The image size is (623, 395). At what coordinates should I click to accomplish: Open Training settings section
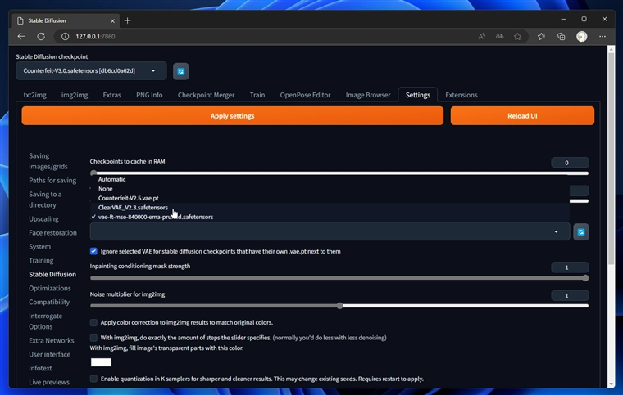41,260
